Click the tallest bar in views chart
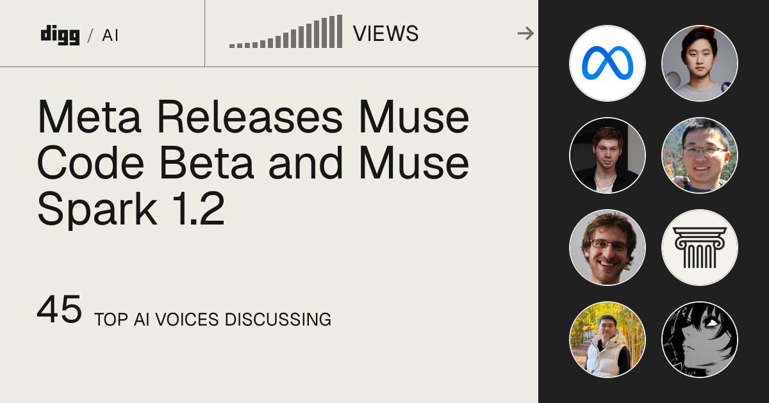 (x=340, y=31)
